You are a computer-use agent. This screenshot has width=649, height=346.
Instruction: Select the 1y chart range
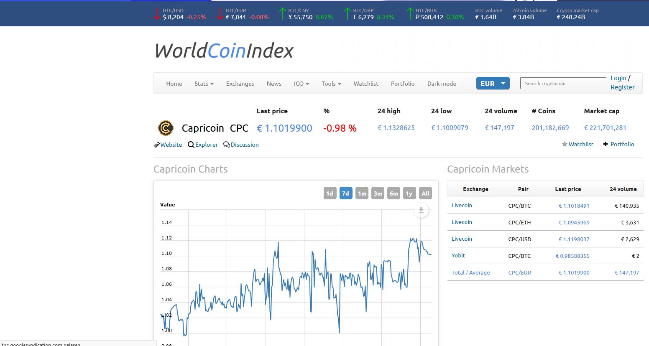click(x=409, y=193)
